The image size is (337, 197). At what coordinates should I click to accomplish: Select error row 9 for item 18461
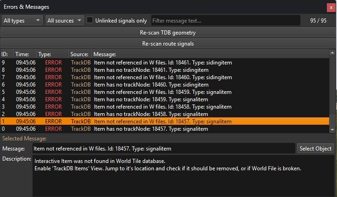[x=165, y=63]
